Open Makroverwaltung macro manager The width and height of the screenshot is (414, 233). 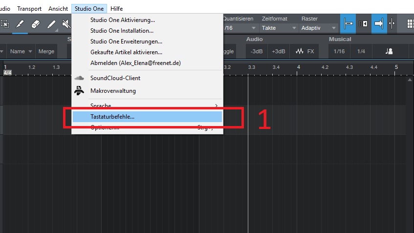[x=113, y=91]
